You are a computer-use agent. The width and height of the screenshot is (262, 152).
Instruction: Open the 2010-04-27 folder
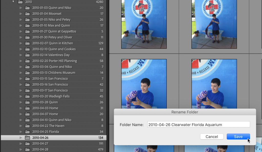40,144
